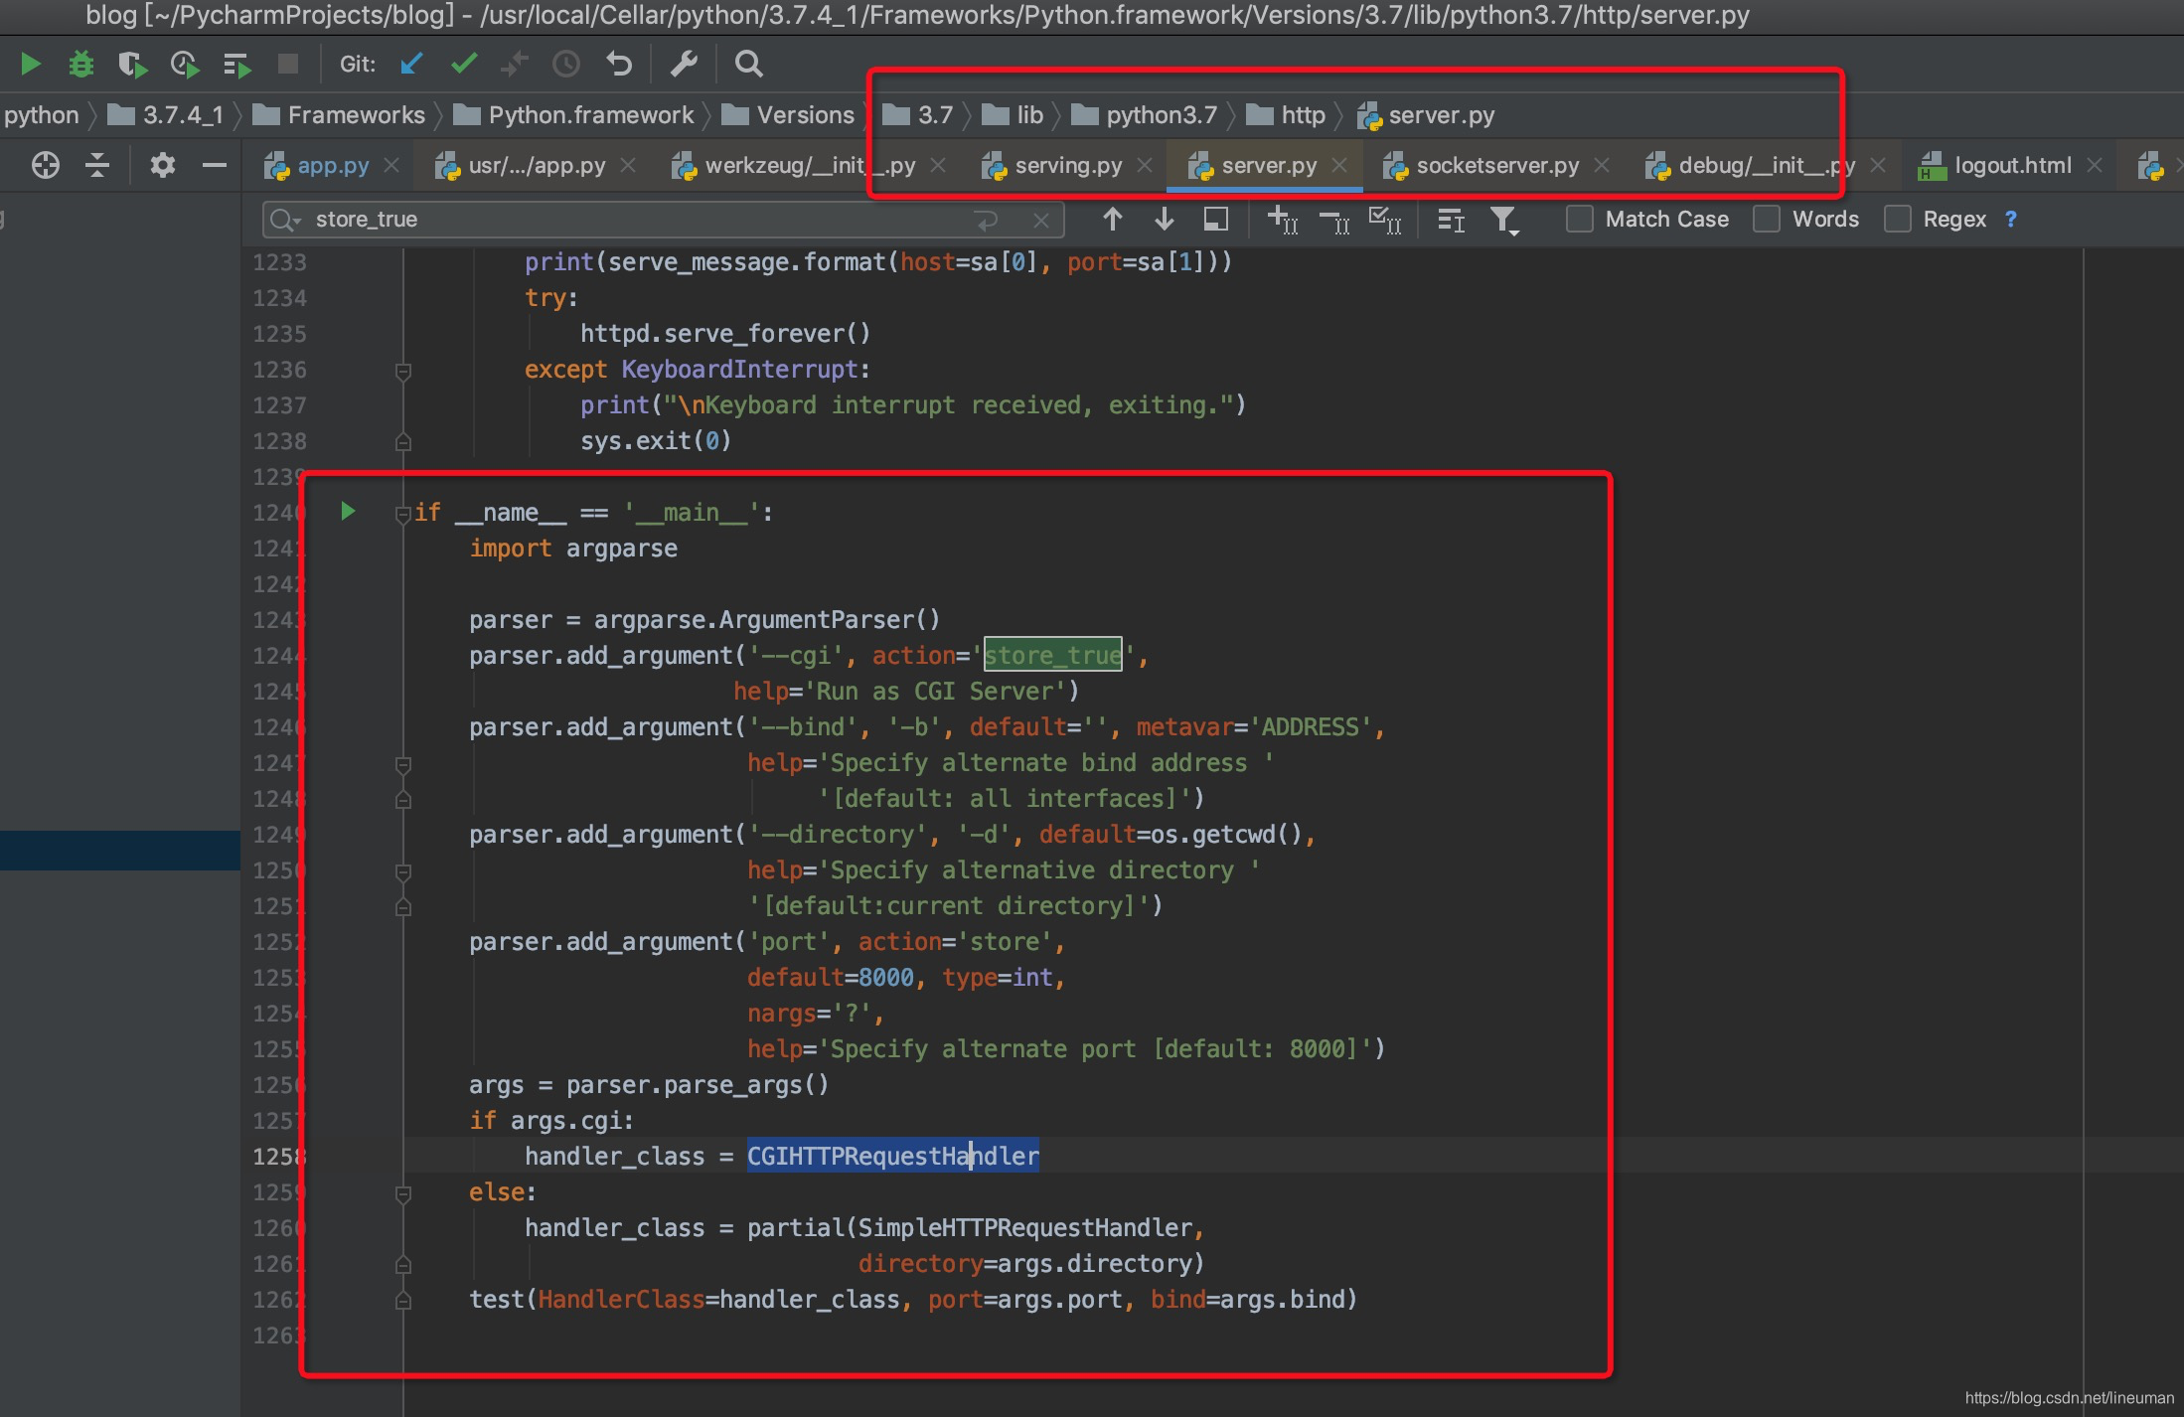Viewport: 2184px width, 1417px height.
Task: Close the socketserver.py tab
Action: click(x=1602, y=166)
